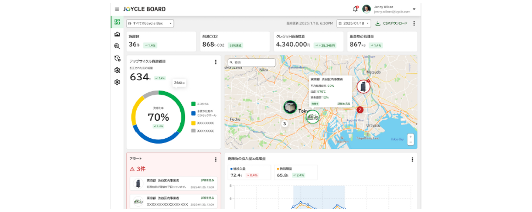Open the area chart icon in sidebar

(x=117, y=34)
